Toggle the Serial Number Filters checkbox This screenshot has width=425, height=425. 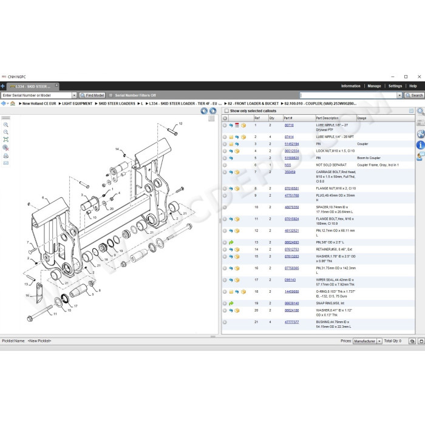click(x=110, y=95)
